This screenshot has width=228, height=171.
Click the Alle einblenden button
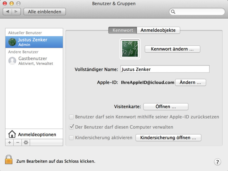pyautogui.click(x=45, y=12)
